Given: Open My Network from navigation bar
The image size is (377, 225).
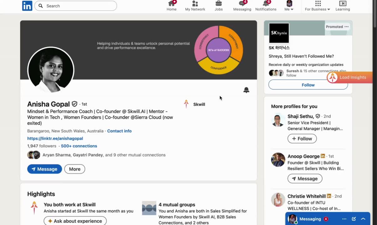Looking at the screenshot, I should tap(195, 6).
